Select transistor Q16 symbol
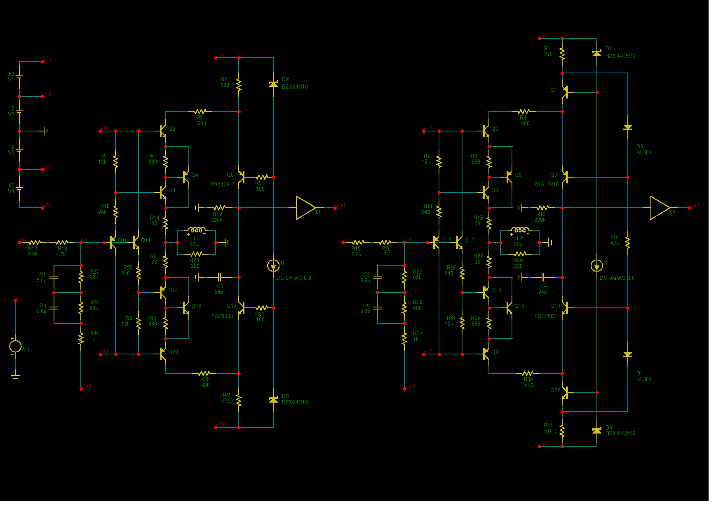The width and height of the screenshot is (723, 511). (186, 308)
